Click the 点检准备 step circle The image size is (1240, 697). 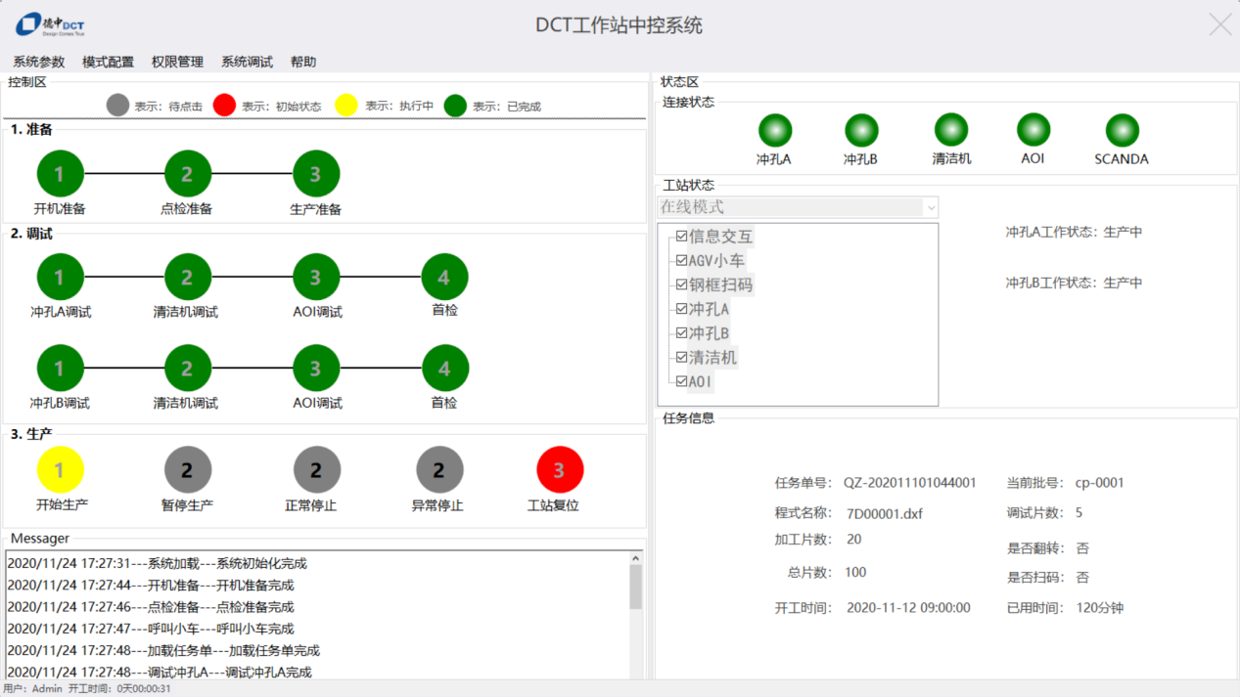(x=187, y=174)
